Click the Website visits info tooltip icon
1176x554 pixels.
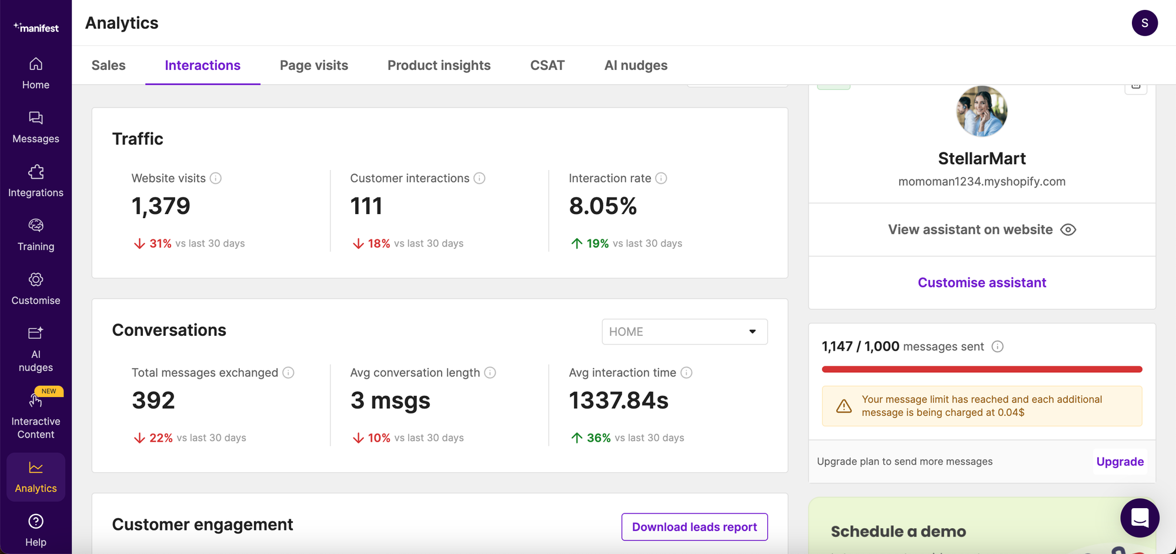[x=216, y=178]
